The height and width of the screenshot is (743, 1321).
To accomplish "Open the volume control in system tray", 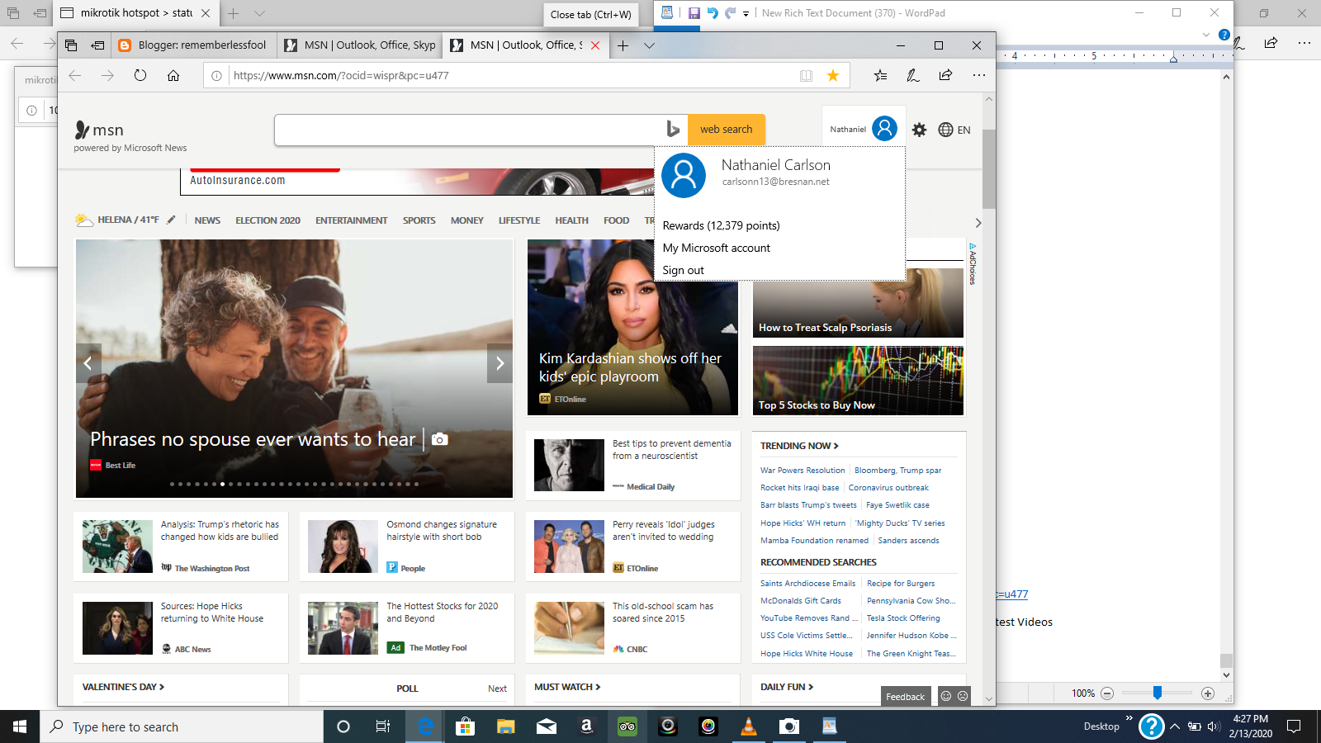I will pyautogui.click(x=1214, y=726).
